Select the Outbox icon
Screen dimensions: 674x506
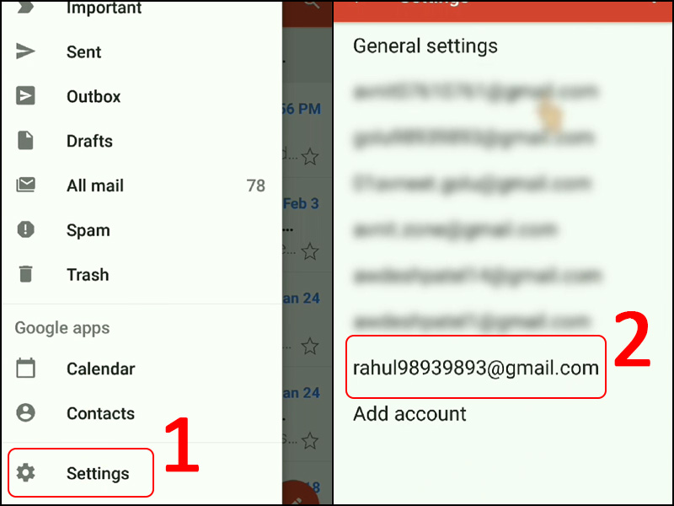tap(25, 96)
